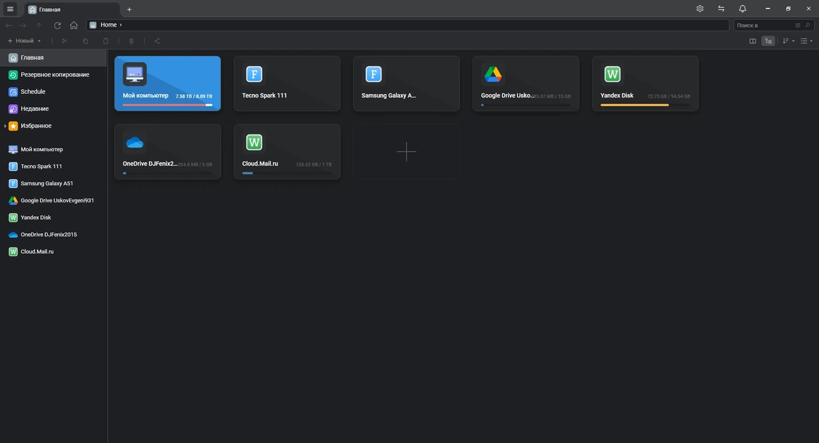Open the transfers arrows icon
The height and width of the screenshot is (443, 819).
tap(721, 9)
